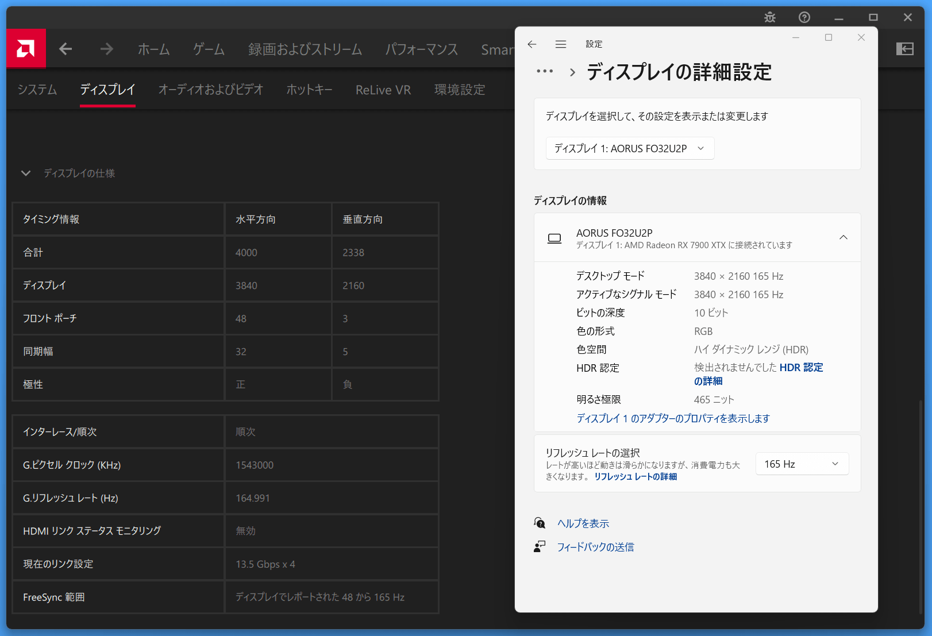Maximize the AMD Software window

point(873,17)
